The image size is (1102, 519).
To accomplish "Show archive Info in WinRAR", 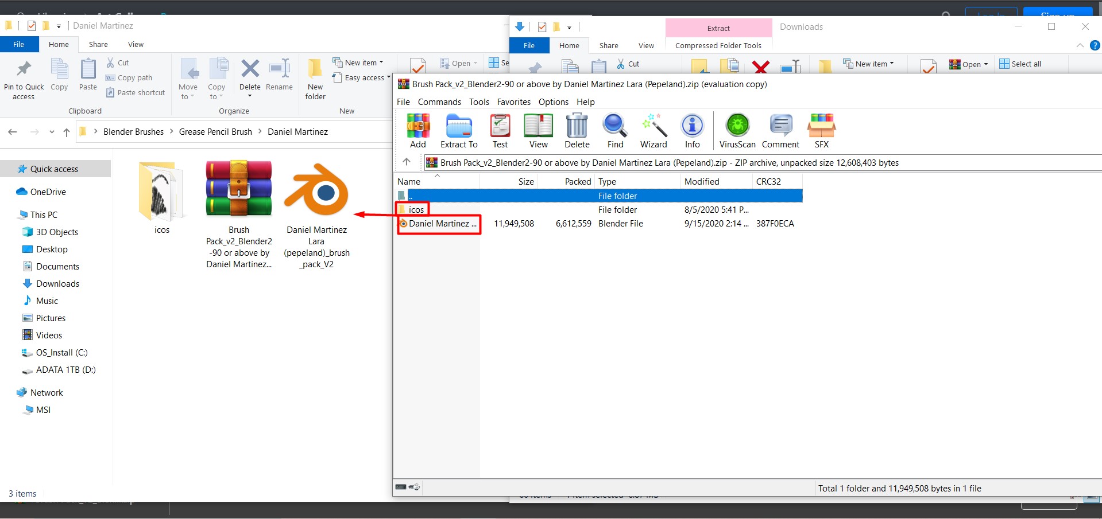I will click(x=692, y=131).
